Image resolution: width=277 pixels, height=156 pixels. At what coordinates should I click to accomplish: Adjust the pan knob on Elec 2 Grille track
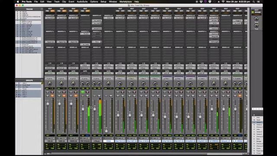click(143, 84)
